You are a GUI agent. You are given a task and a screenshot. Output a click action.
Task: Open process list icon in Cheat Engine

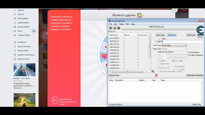(x=111, y=28)
